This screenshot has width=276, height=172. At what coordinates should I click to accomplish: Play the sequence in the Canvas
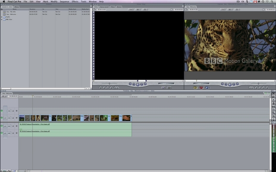click(x=230, y=85)
